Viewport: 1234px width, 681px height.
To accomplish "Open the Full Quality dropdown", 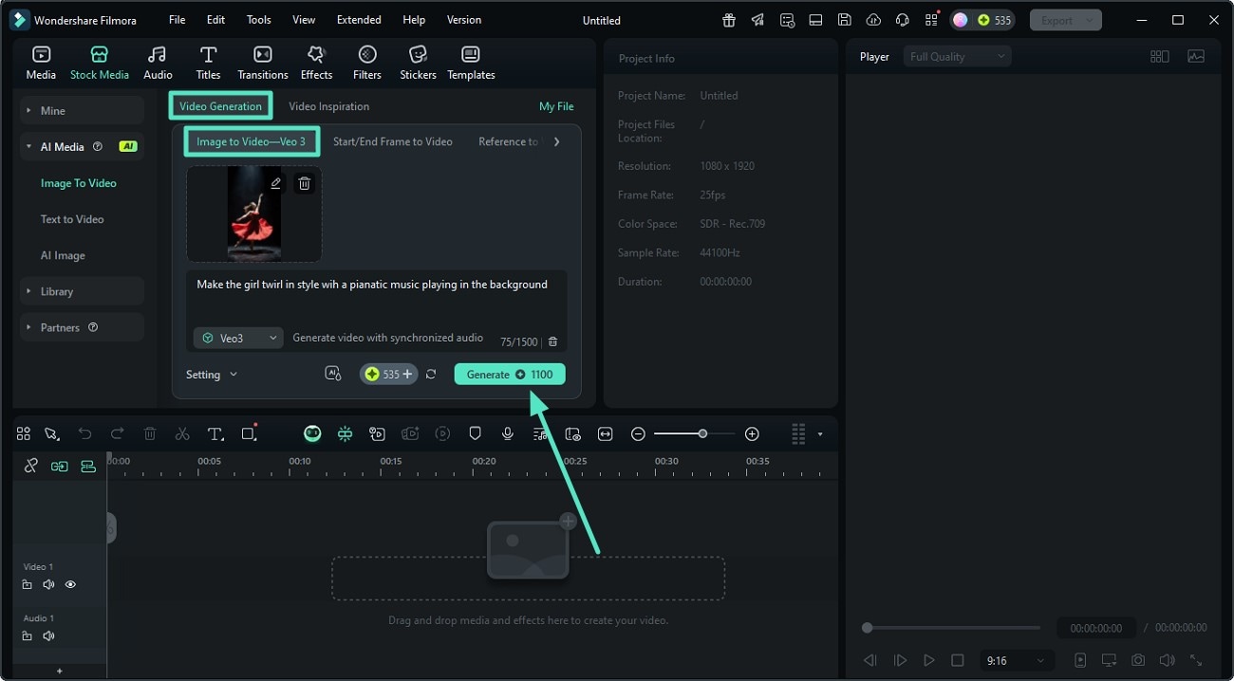I will click(958, 57).
